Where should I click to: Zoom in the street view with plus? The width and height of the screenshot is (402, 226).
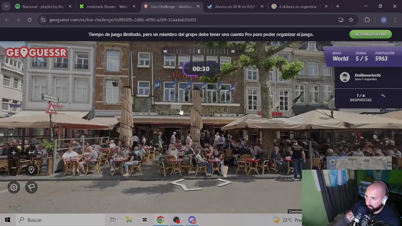(x=14, y=153)
